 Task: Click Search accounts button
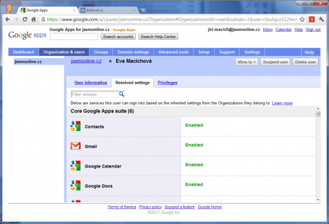(118, 37)
